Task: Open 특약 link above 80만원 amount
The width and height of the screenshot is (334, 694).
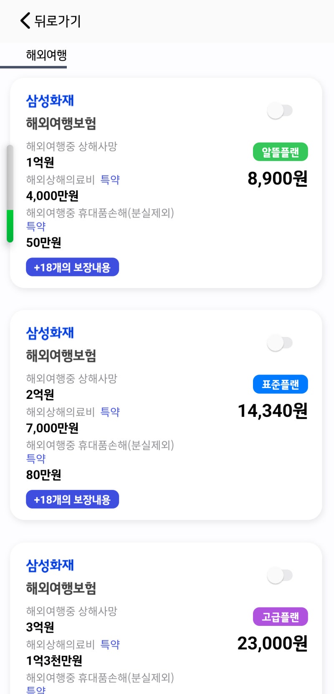Action: [36, 459]
